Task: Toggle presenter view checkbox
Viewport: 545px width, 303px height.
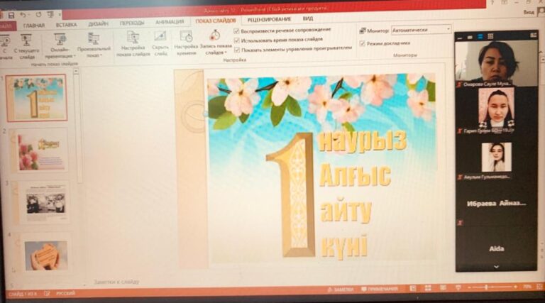Action: coord(363,43)
